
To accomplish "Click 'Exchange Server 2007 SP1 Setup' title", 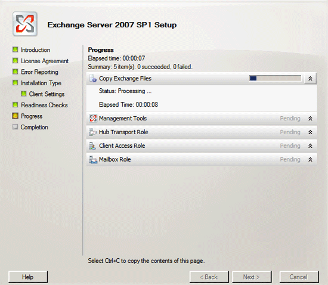I will coord(112,25).
